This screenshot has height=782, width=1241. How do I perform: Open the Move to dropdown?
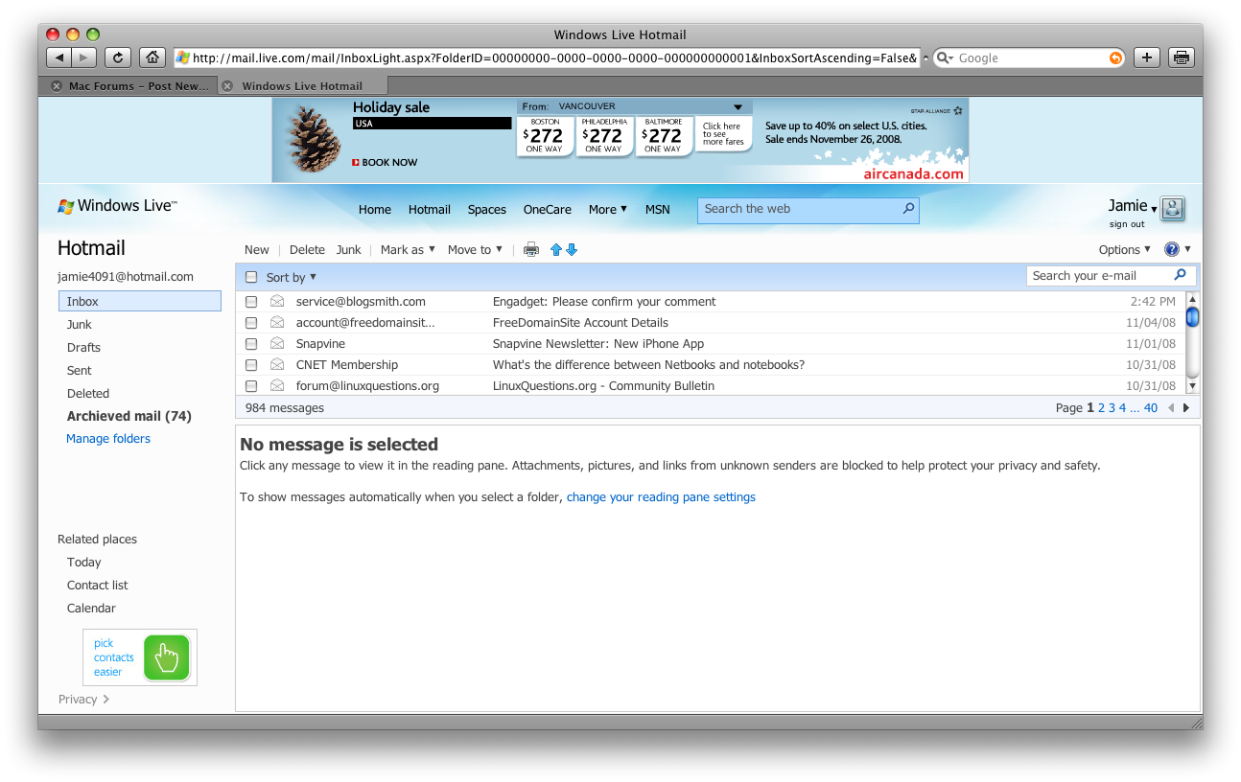[475, 249]
